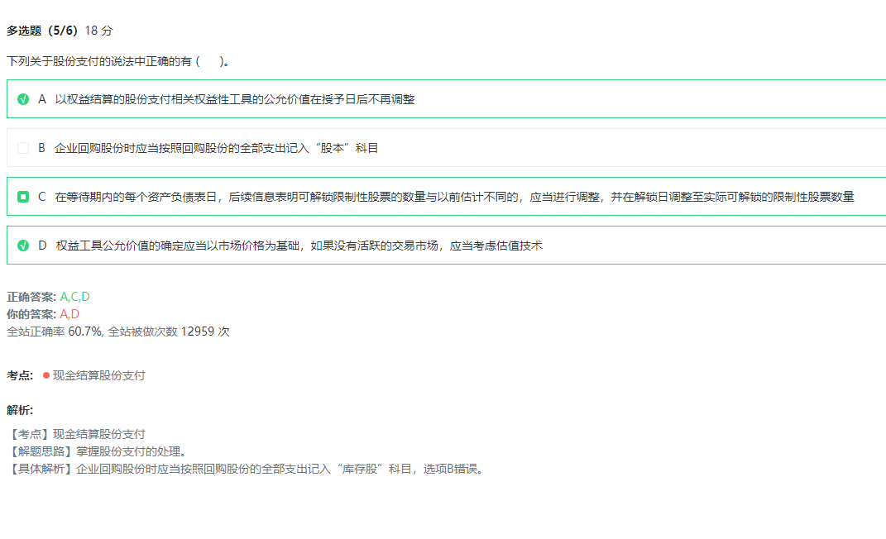Click the 【具体解析】 explanation about “库存股”
This screenshot has height=539, width=886.
click(x=245, y=469)
